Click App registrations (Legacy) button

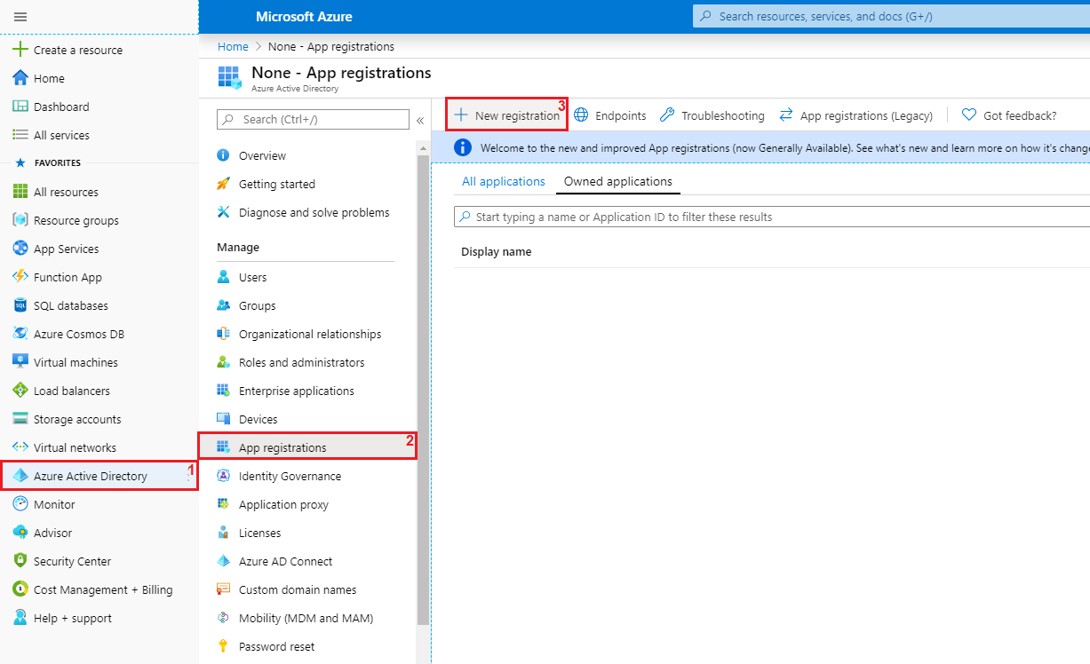pyautogui.click(x=855, y=115)
